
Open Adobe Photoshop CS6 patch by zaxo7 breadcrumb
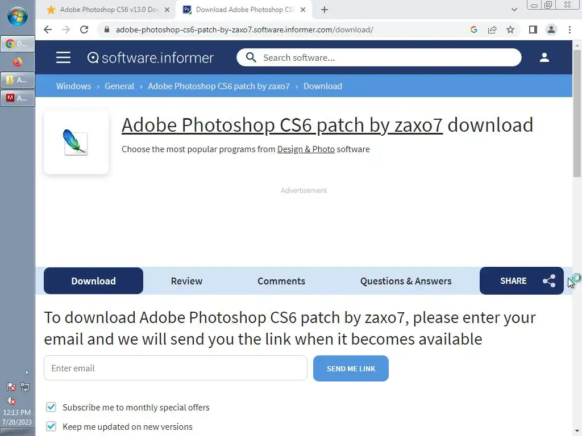coord(219,86)
